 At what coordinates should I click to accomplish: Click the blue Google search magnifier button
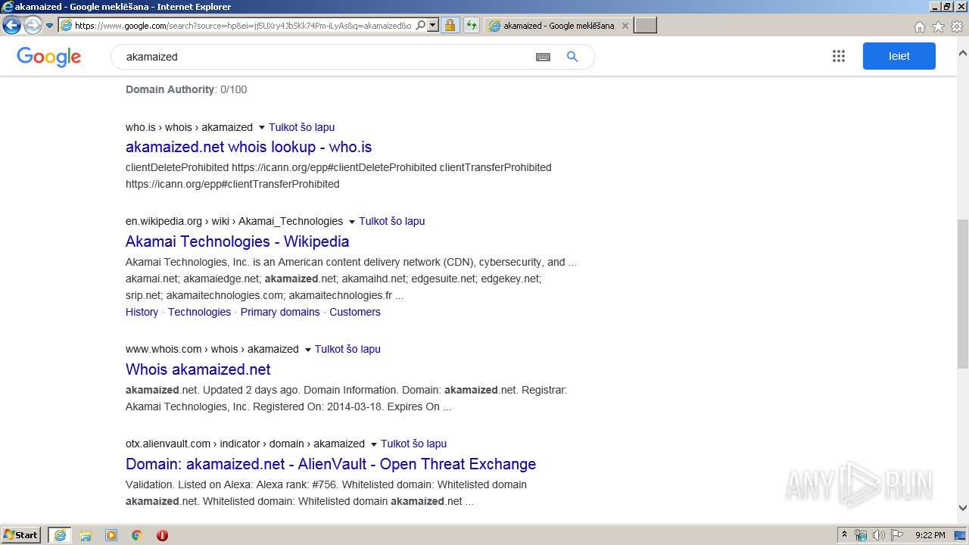coord(572,57)
